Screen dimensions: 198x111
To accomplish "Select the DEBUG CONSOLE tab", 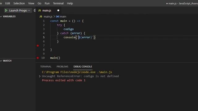I will click(83, 67).
